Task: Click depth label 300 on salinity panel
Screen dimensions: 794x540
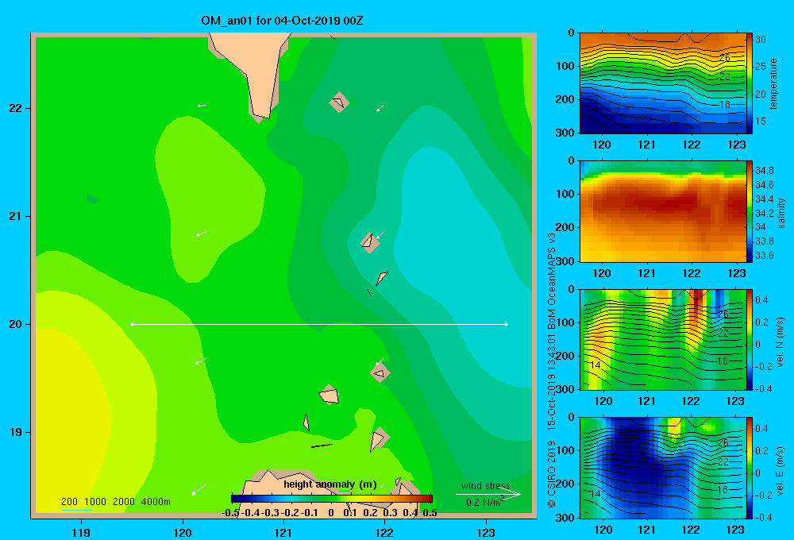Action: coord(566,261)
